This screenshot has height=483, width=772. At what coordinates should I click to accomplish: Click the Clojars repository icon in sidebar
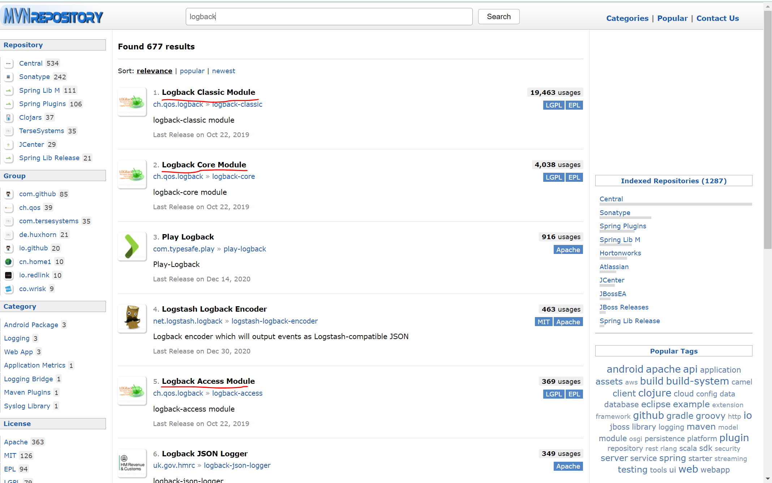coord(9,118)
